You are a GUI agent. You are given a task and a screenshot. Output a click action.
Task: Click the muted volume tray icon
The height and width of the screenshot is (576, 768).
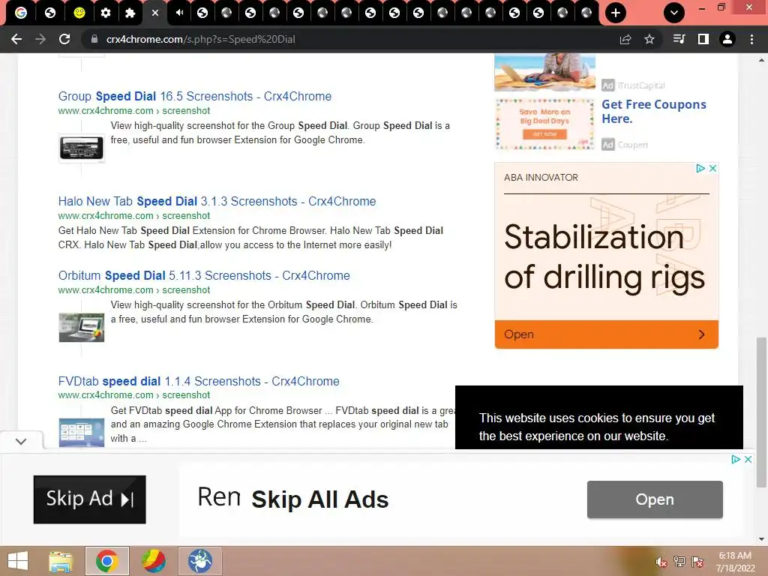point(661,562)
